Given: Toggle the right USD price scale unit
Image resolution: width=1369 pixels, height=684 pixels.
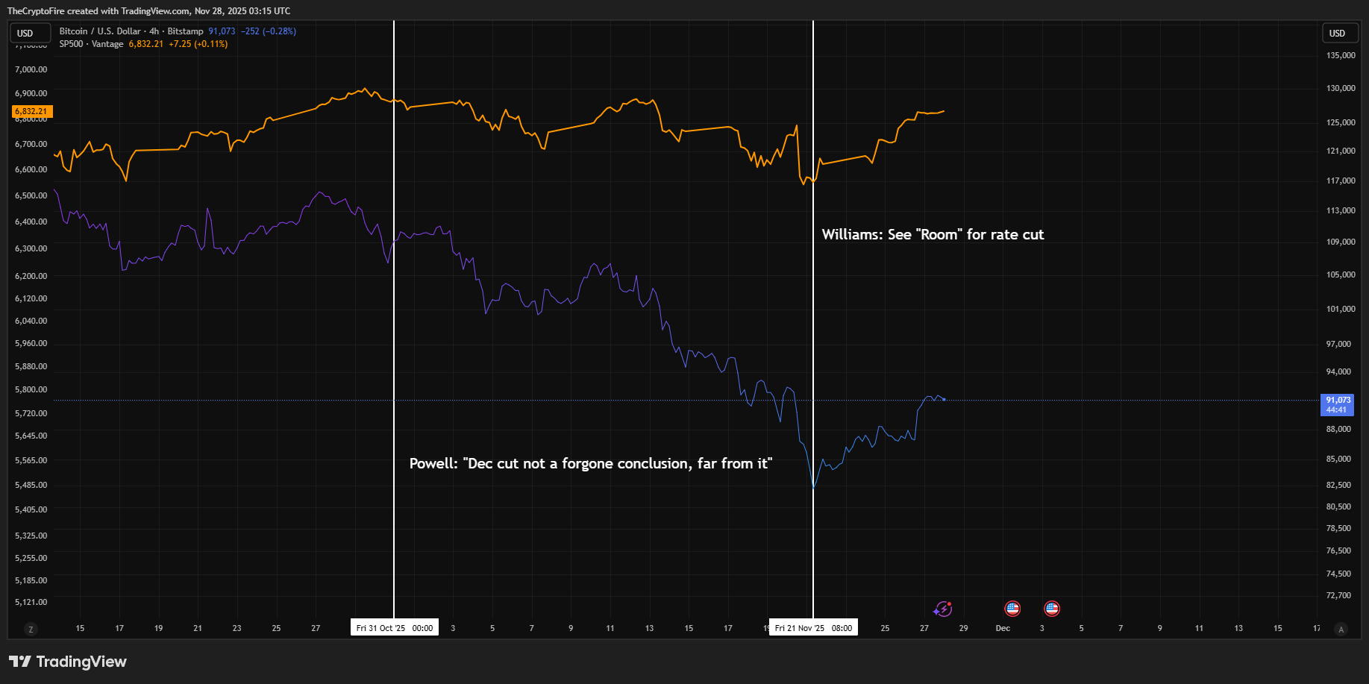Looking at the screenshot, I should pyautogui.click(x=1339, y=33).
